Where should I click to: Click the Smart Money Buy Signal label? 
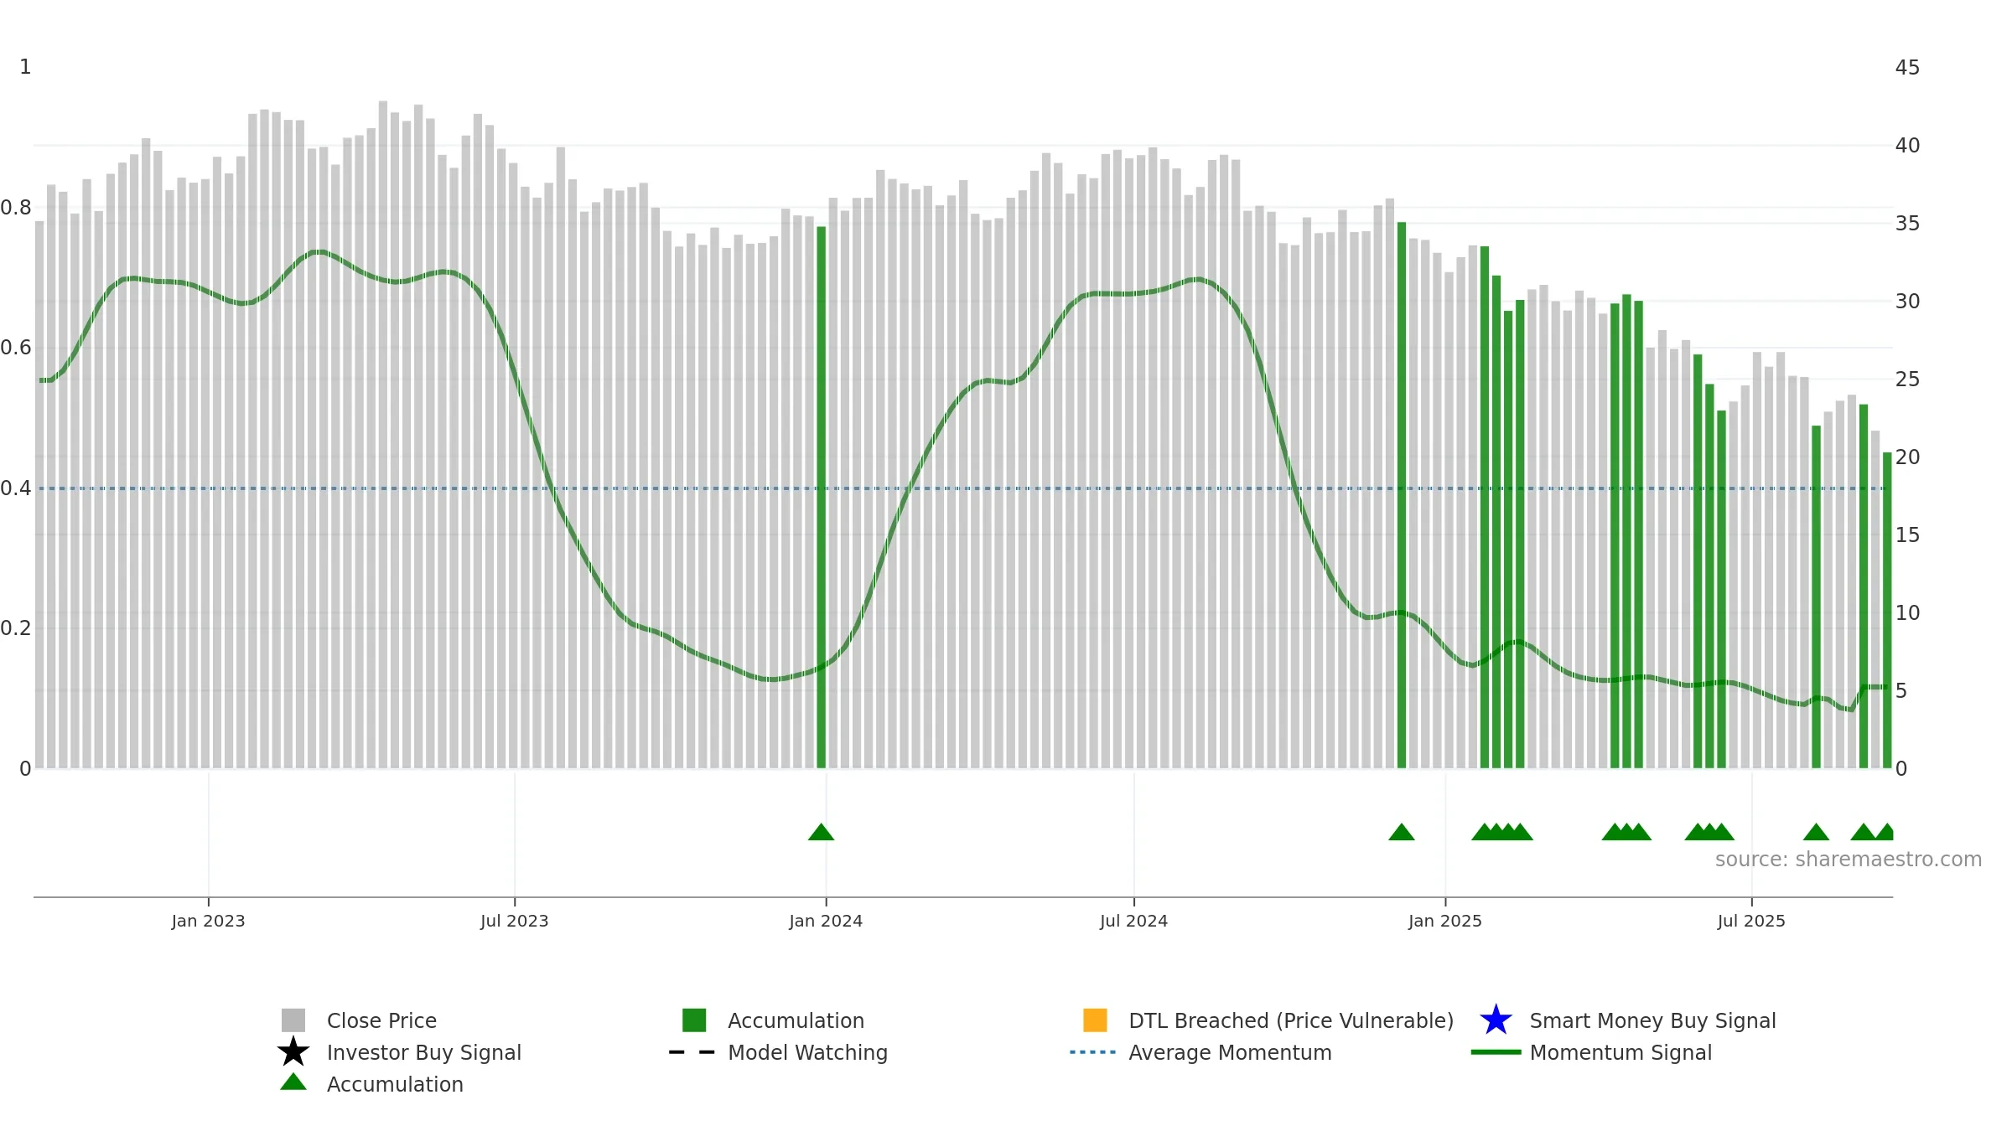(1652, 1020)
